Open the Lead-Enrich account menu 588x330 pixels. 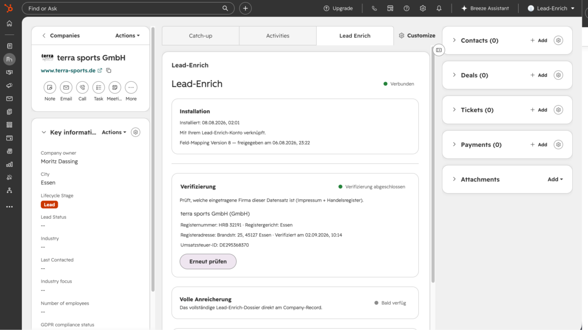pyautogui.click(x=551, y=8)
